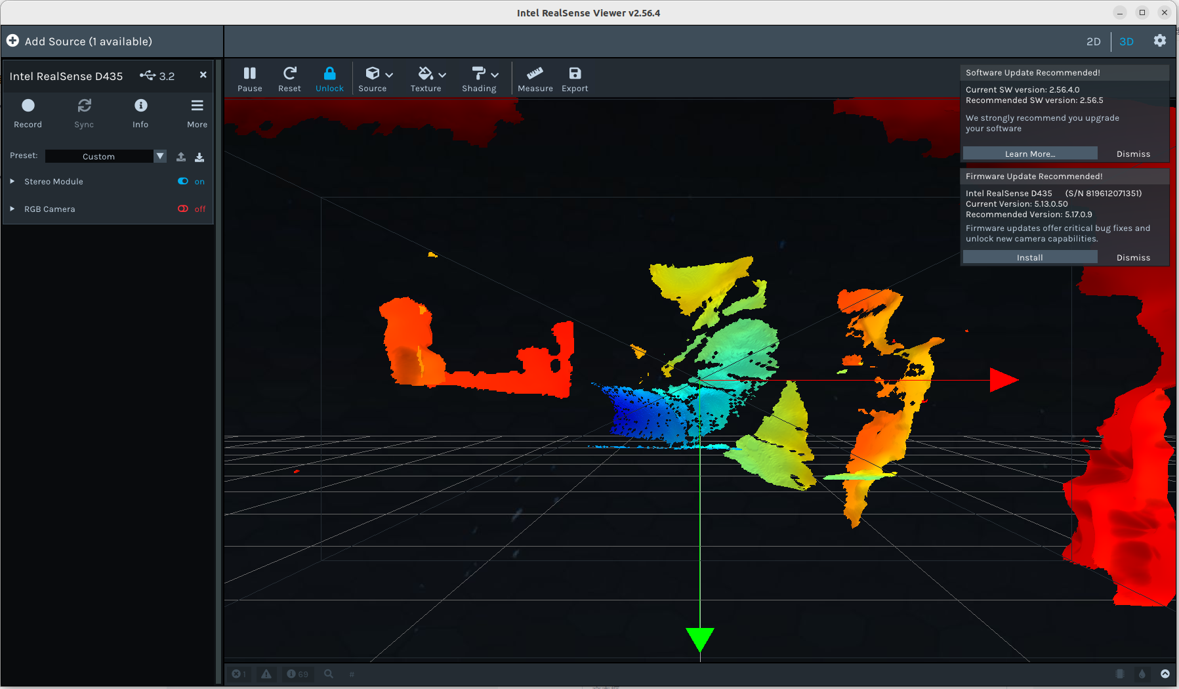Install the recommended firmware update

pyautogui.click(x=1030, y=257)
